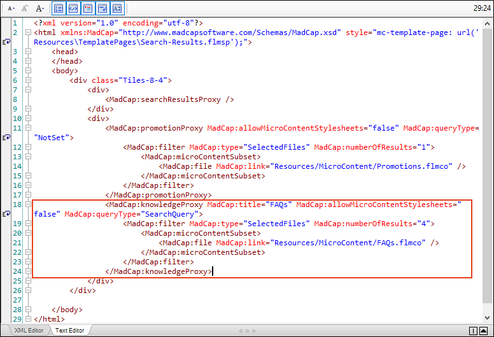Click numberOfResults="4" attribute on line 19
The width and height of the screenshot is (494, 337).
pyautogui.click(x=372, y=224)
